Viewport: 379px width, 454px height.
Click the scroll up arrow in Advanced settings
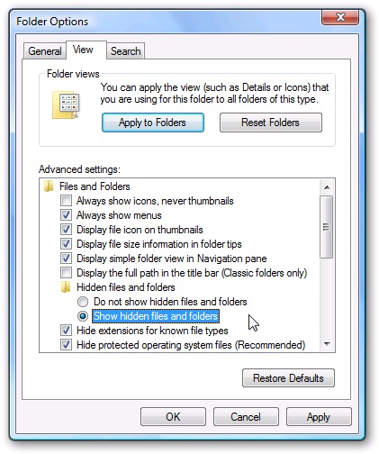pyautogui.click(x=327, y=187)
